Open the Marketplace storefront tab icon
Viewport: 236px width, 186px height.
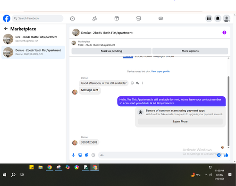tap(139, 18)
